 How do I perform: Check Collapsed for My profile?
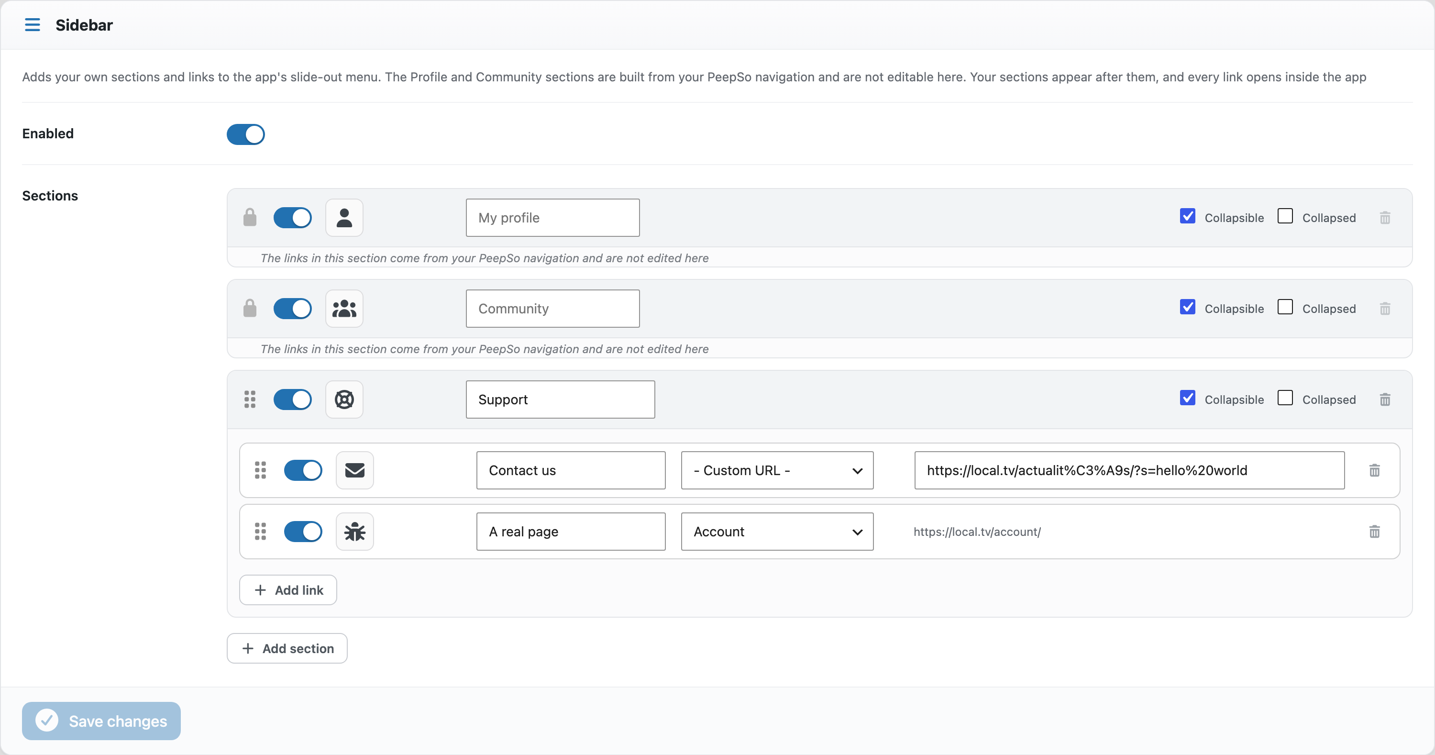click(x=1285, y=216)
